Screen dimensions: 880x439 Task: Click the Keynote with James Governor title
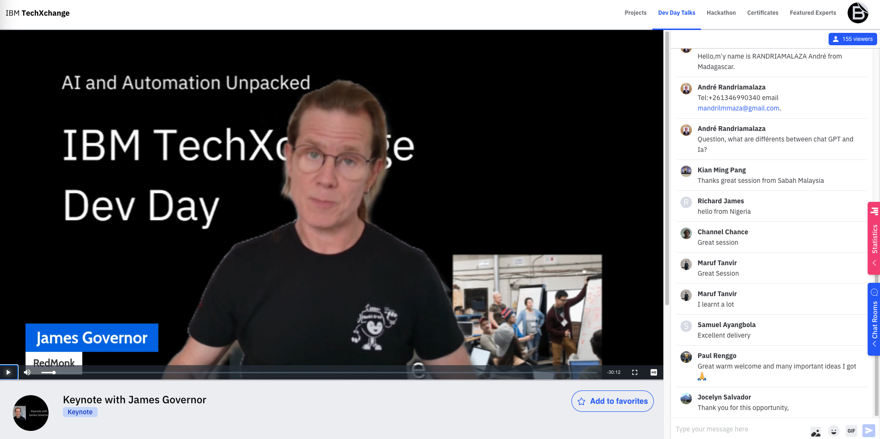tap(134, 399)
